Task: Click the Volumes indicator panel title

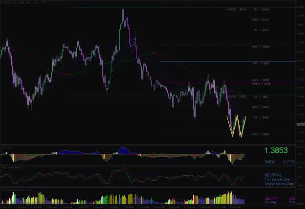Action: click(17, 190)
